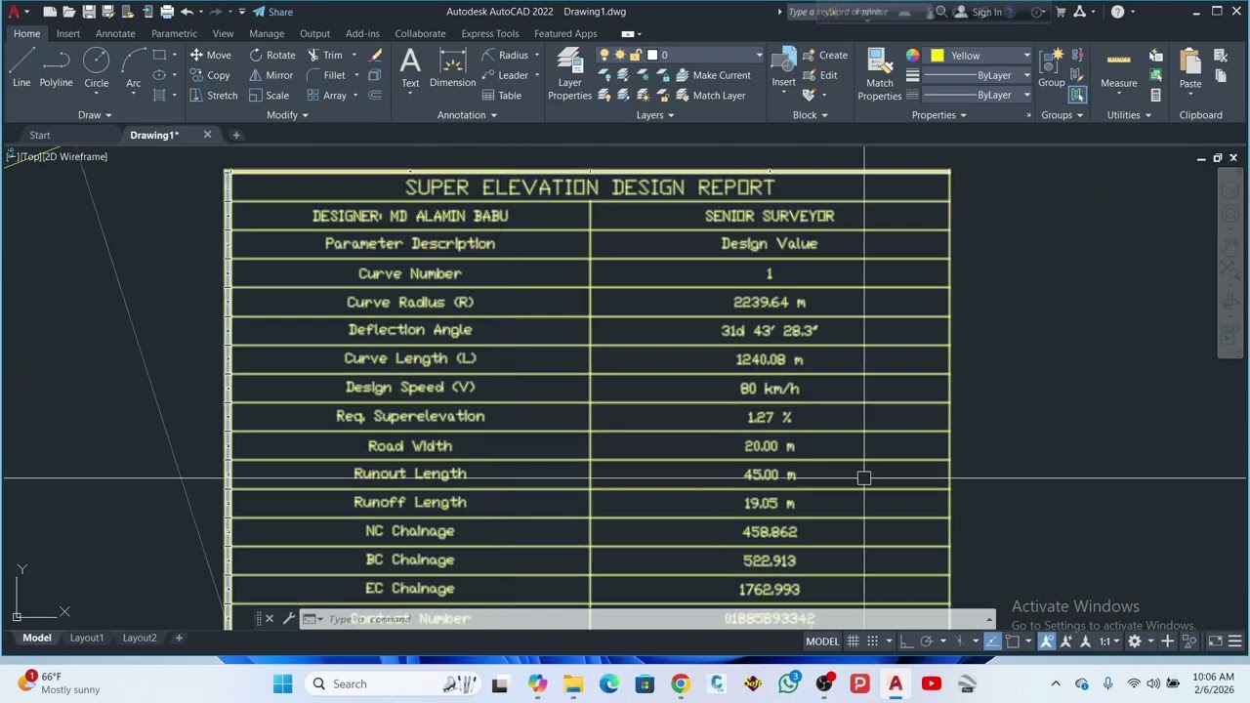Toggle object snap tracking

pos(993,641)
